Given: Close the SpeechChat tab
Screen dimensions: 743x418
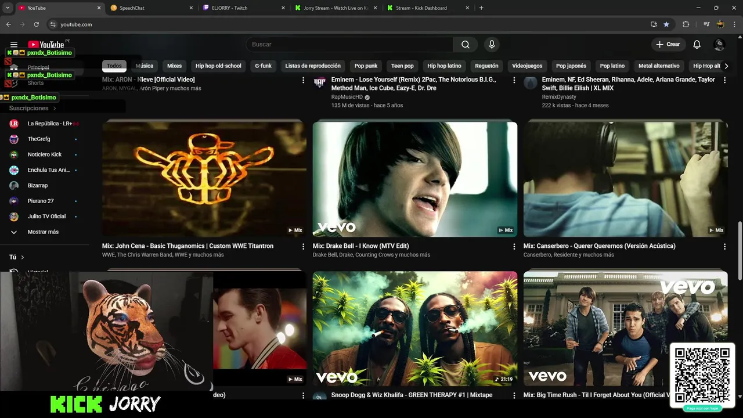Looking at the screenshot, I should (191, 8).
